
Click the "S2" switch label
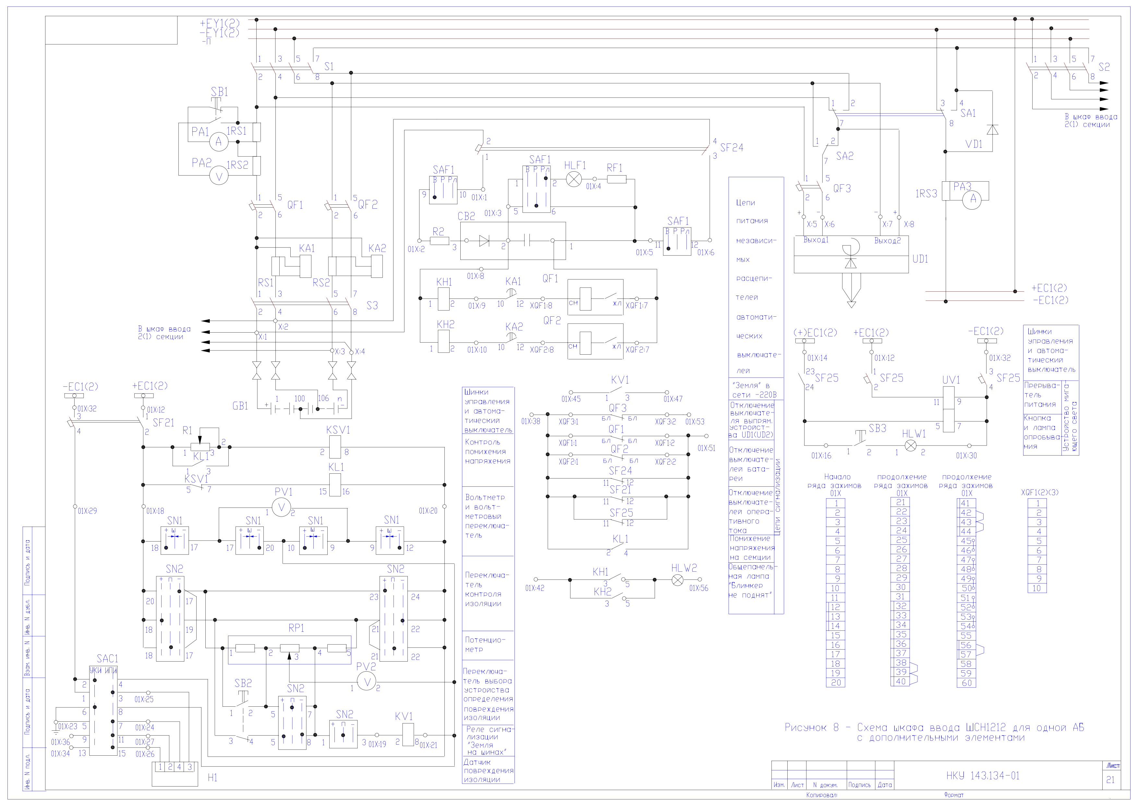point(1104,67)
